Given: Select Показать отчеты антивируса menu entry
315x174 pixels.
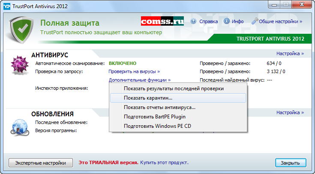Looking at the screenshot, I should pyautogui.click(x=159, y=107).
